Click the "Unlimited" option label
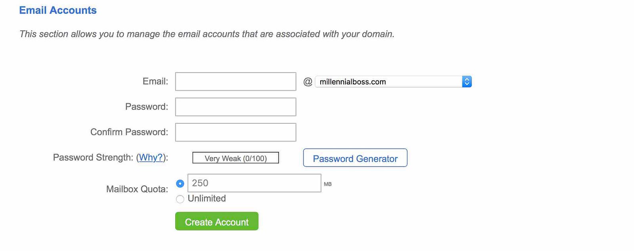This screenshot has width=634, height=251. [207, 199]
